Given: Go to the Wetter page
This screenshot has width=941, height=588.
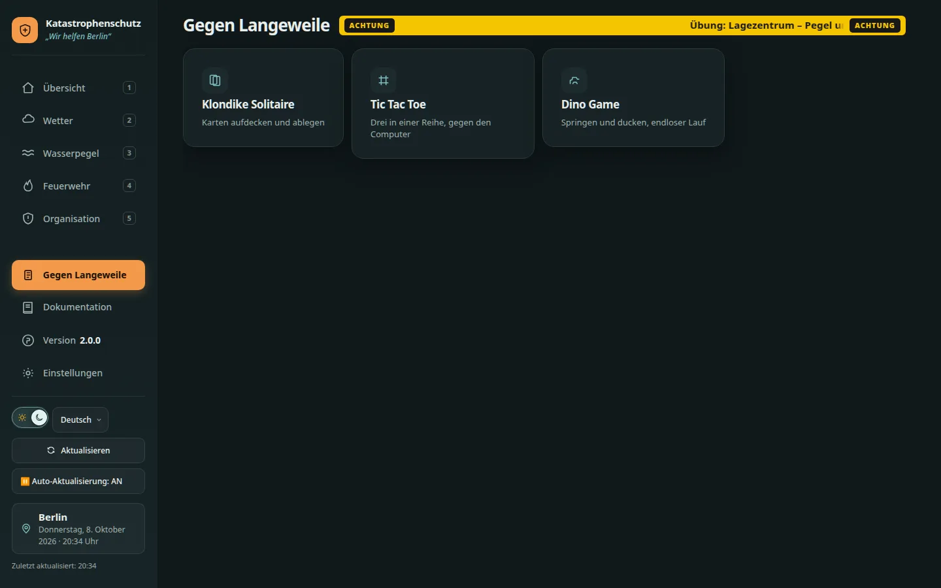Looking at the screenshot, I should [x=78, y=120].
